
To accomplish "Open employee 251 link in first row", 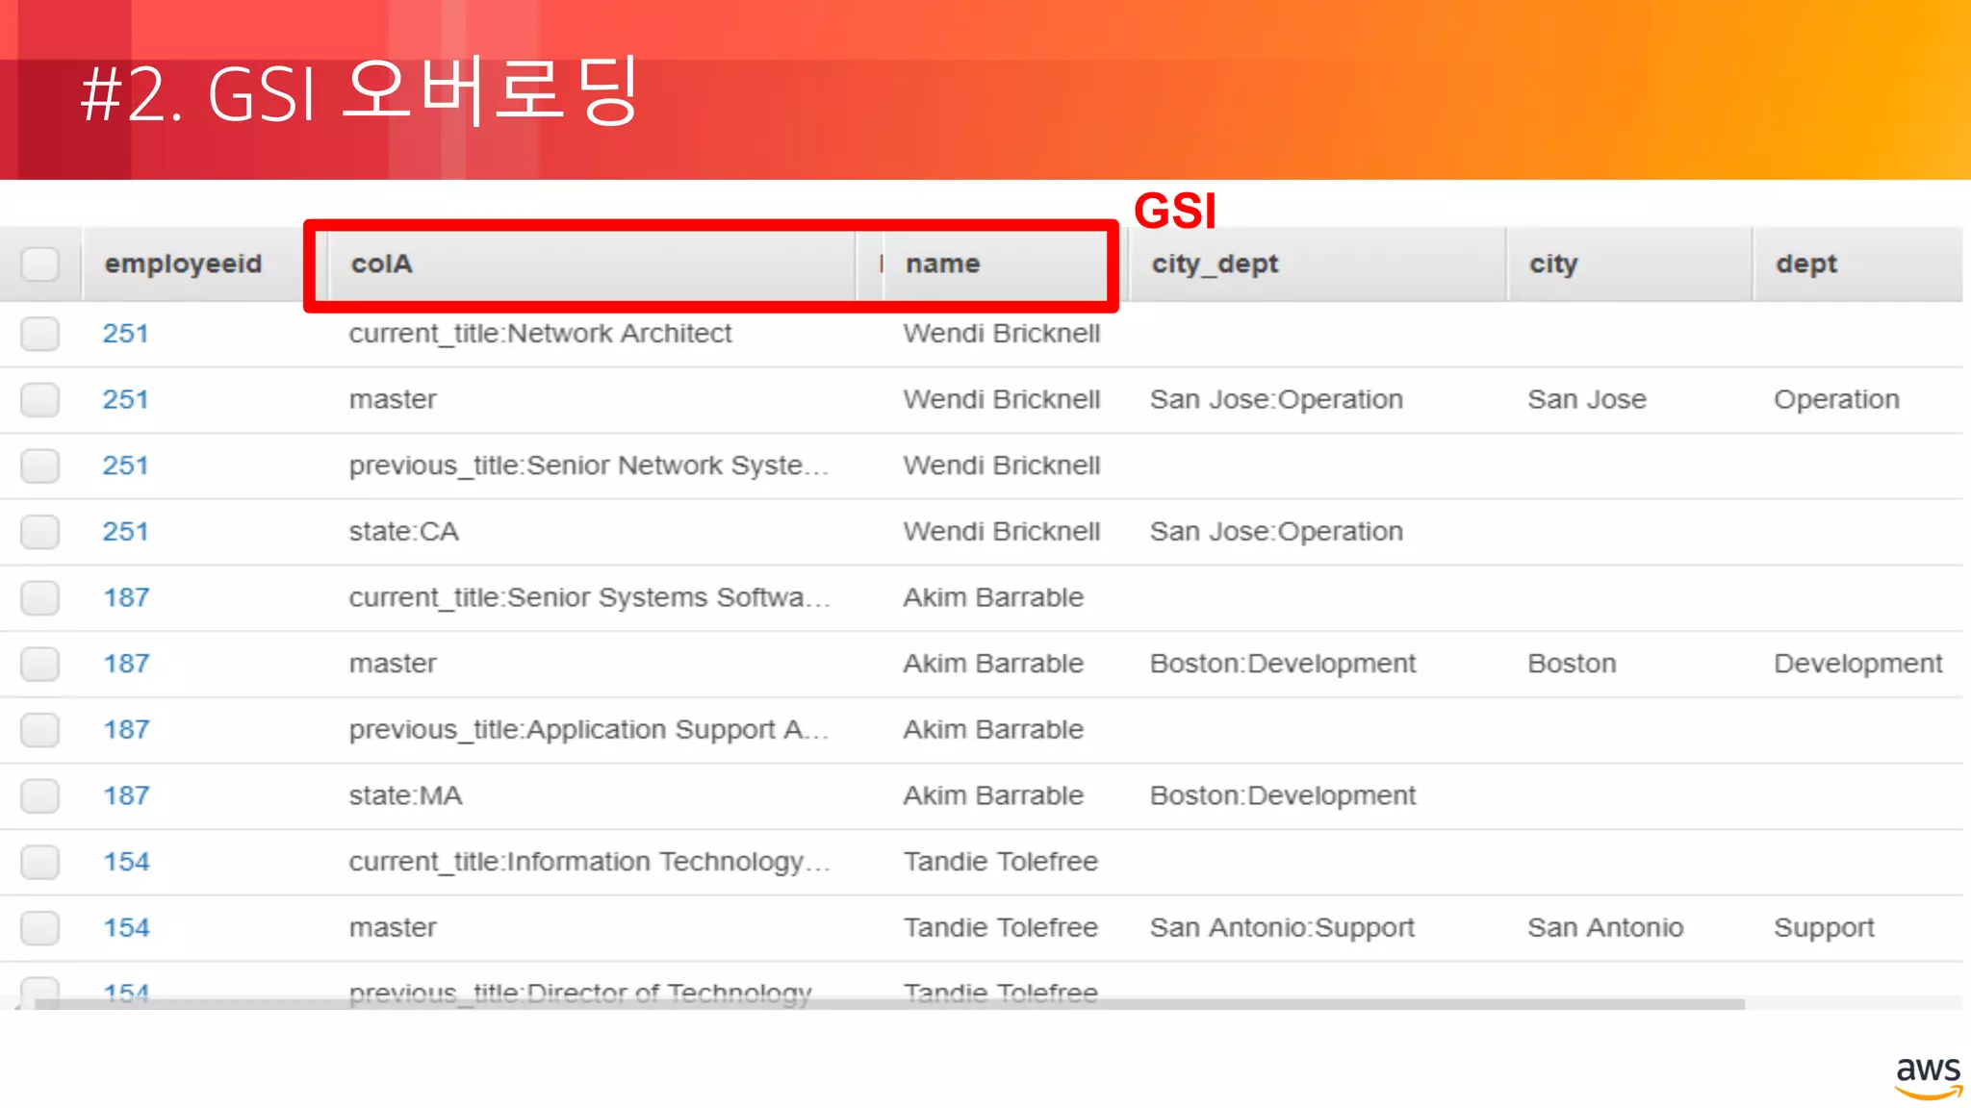I will click(125, 334).
